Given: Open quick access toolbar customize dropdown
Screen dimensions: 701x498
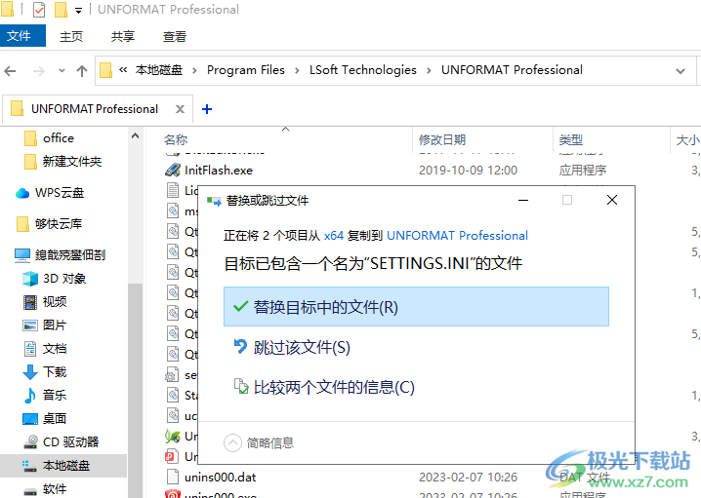Looking at the screenshot, I should 79,11.
